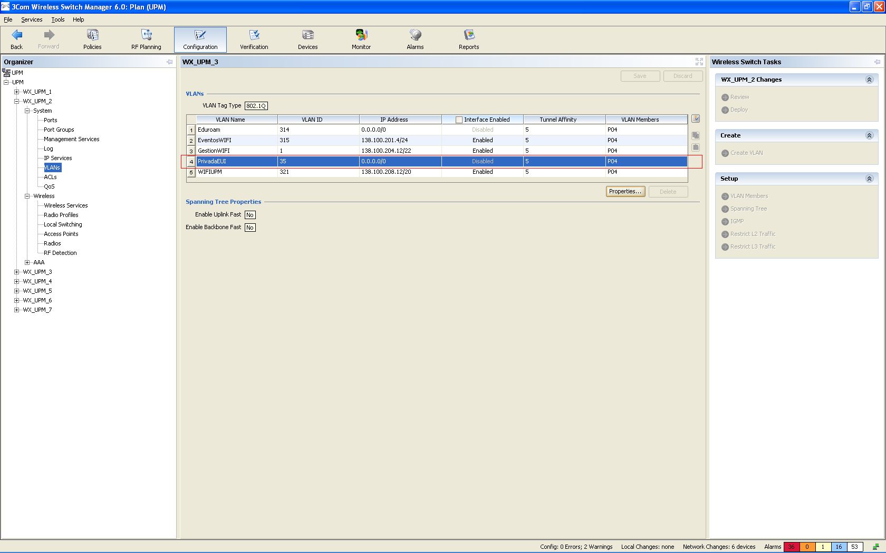Screen dimensions: 886x553
Task: Toggle the Interface Enabled header checkbox
Action: (x=459, y=120)
